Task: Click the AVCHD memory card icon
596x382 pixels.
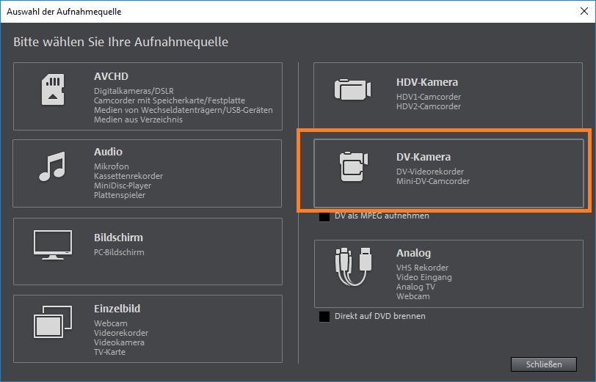Action: tap(53, 89)
